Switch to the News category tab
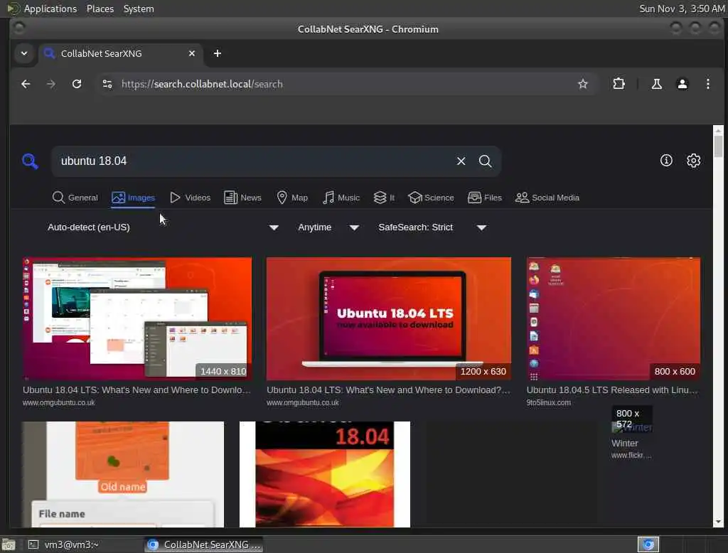This screenshot has width=728, height=553. click(242, 198)
